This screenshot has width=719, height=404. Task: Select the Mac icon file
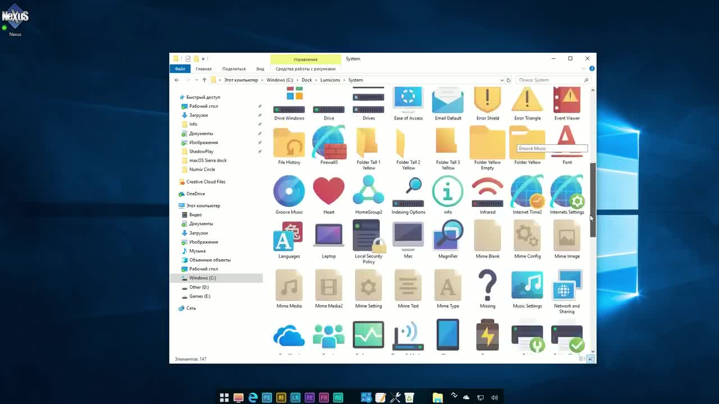(x=408, y=239)
